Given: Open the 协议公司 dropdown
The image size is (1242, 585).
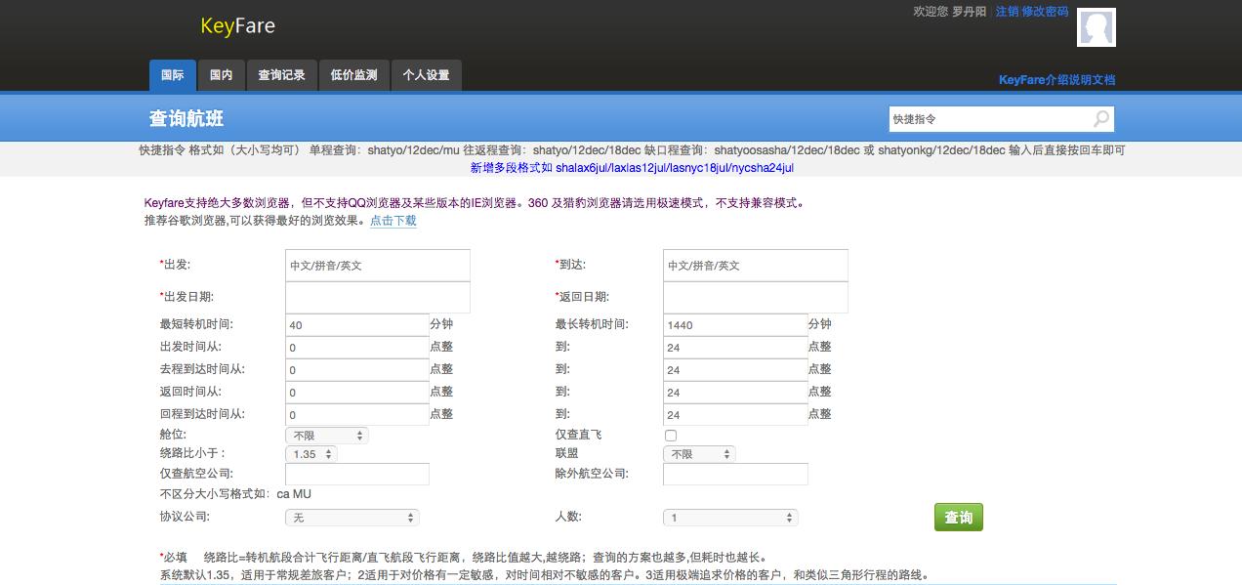Looking at the screenshot, I should click(x=352, y=518).
